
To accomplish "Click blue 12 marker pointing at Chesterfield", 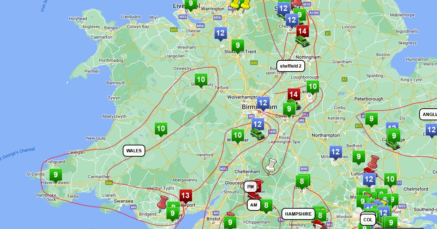I will click(x=291, y=20).
